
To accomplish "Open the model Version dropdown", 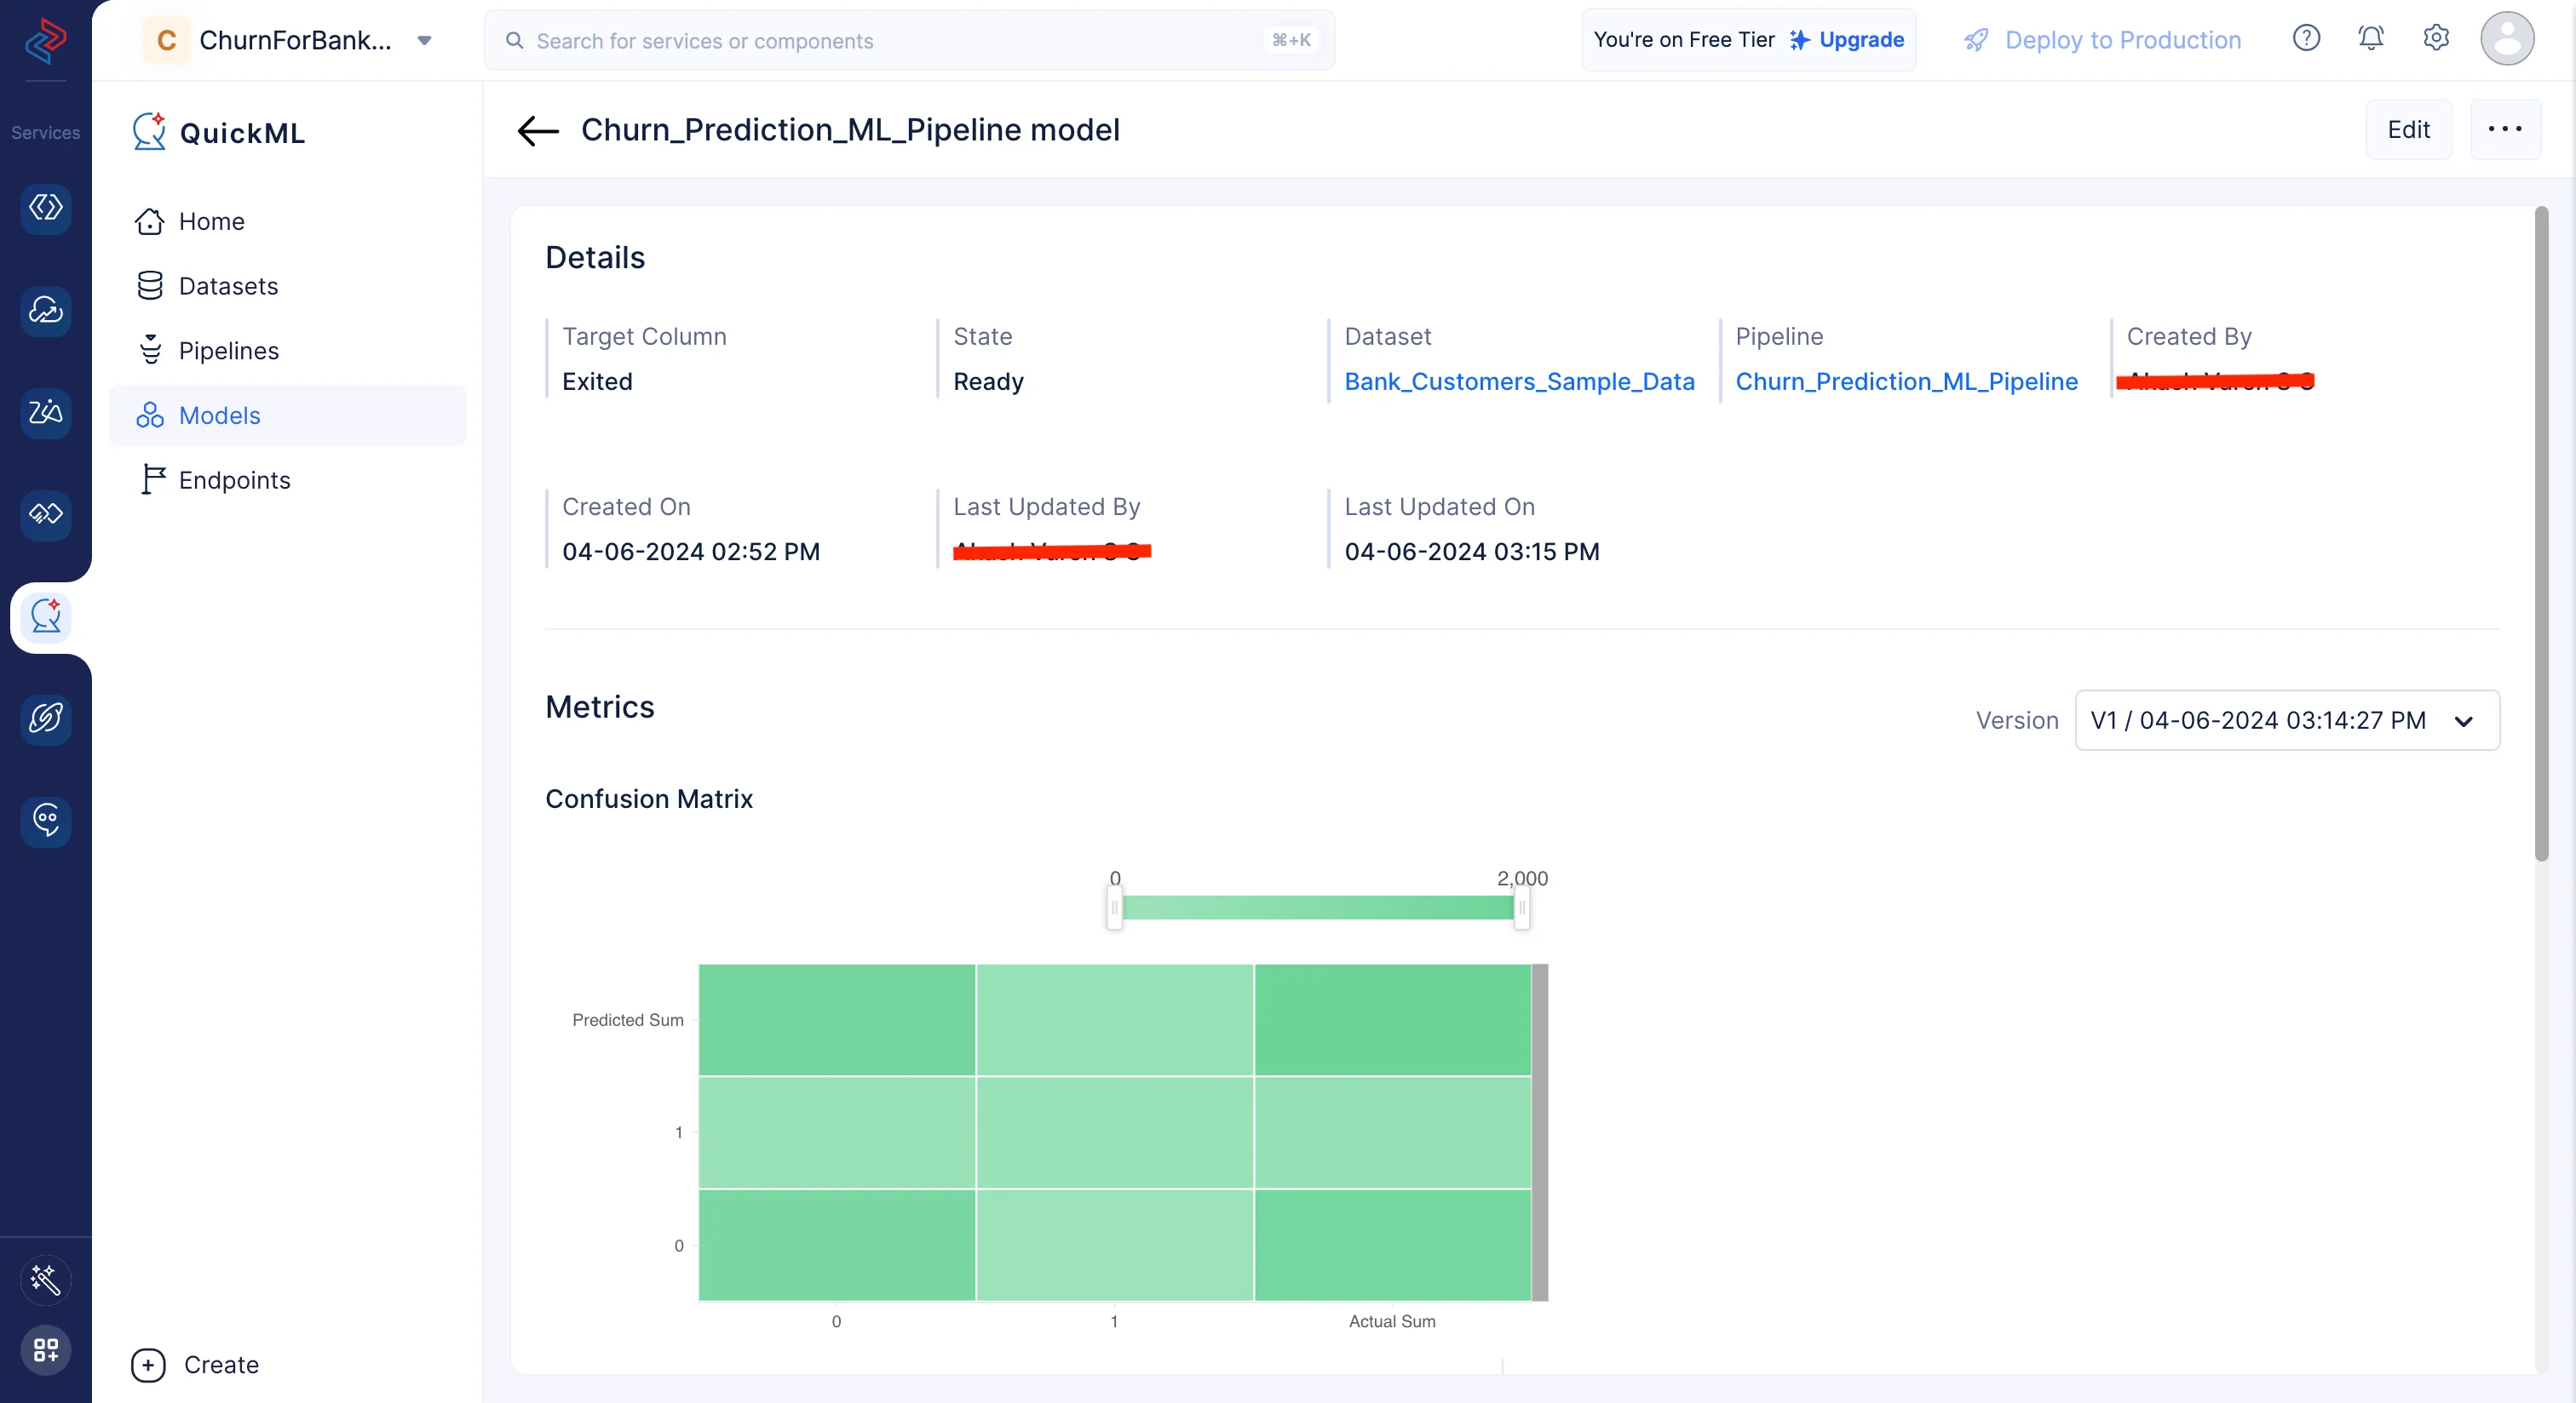I will (x=2287, y=720).
